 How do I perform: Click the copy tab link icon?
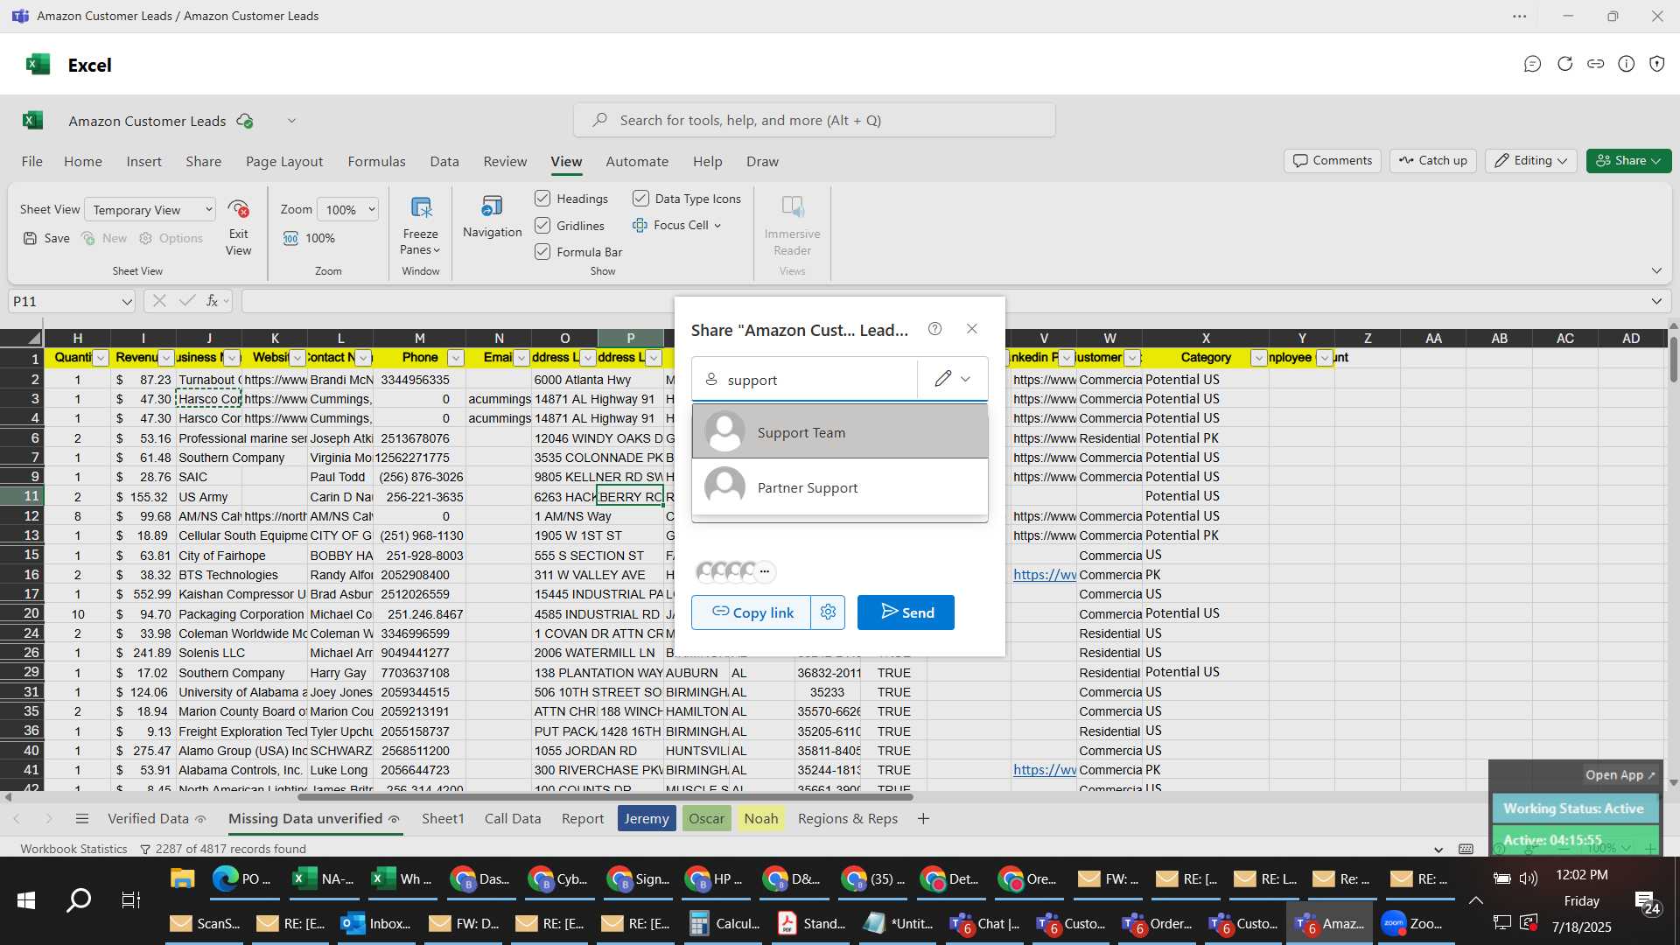point(1595,64)
